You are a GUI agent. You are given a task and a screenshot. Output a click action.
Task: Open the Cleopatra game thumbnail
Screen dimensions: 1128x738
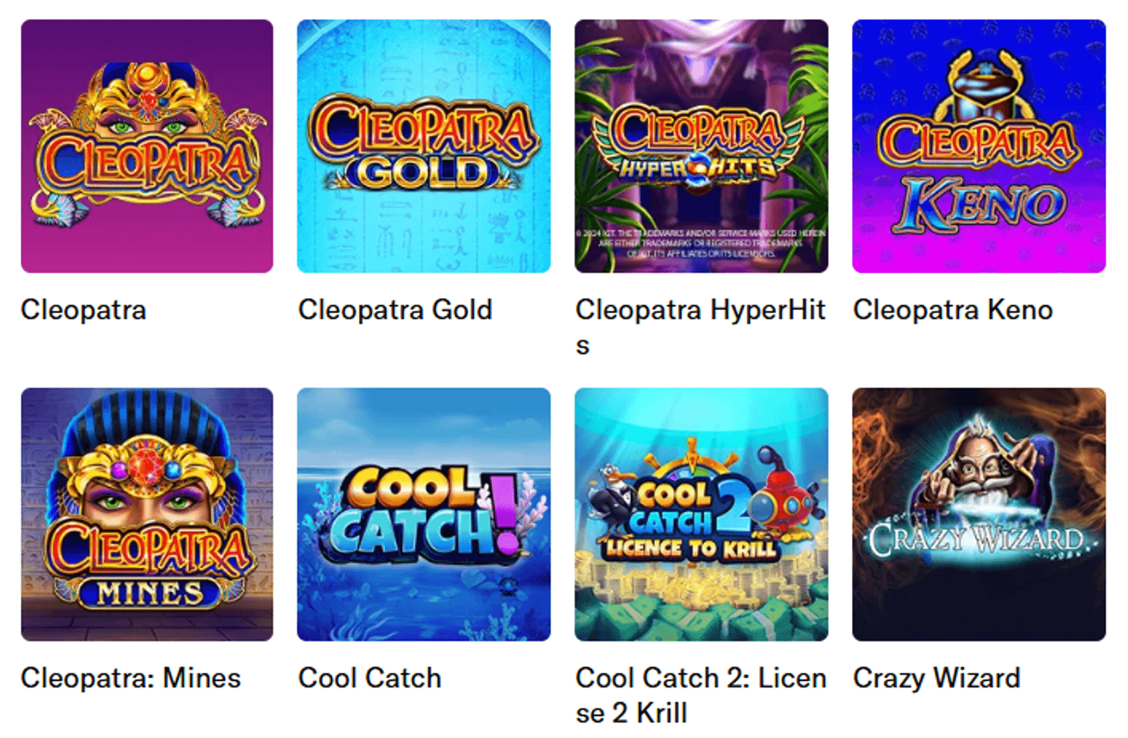[x=147, y=146]
